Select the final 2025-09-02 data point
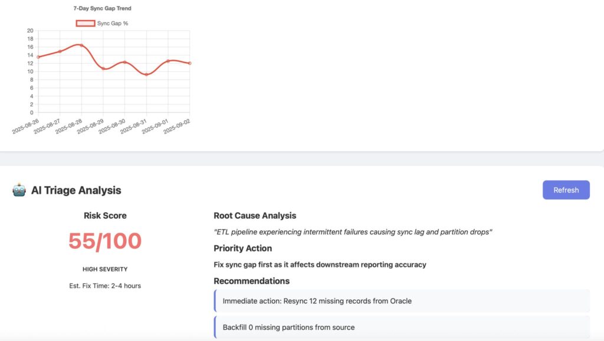 (x=189, y=63)
